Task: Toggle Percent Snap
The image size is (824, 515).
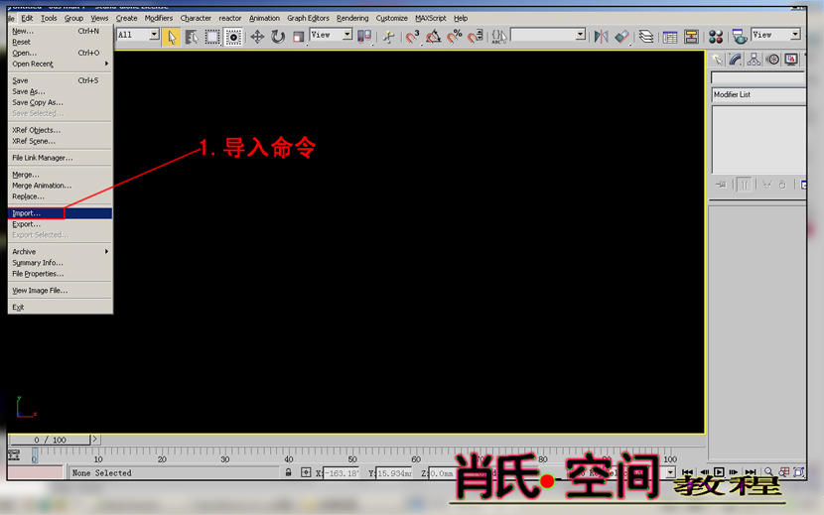Action: [x=455, y=37]
